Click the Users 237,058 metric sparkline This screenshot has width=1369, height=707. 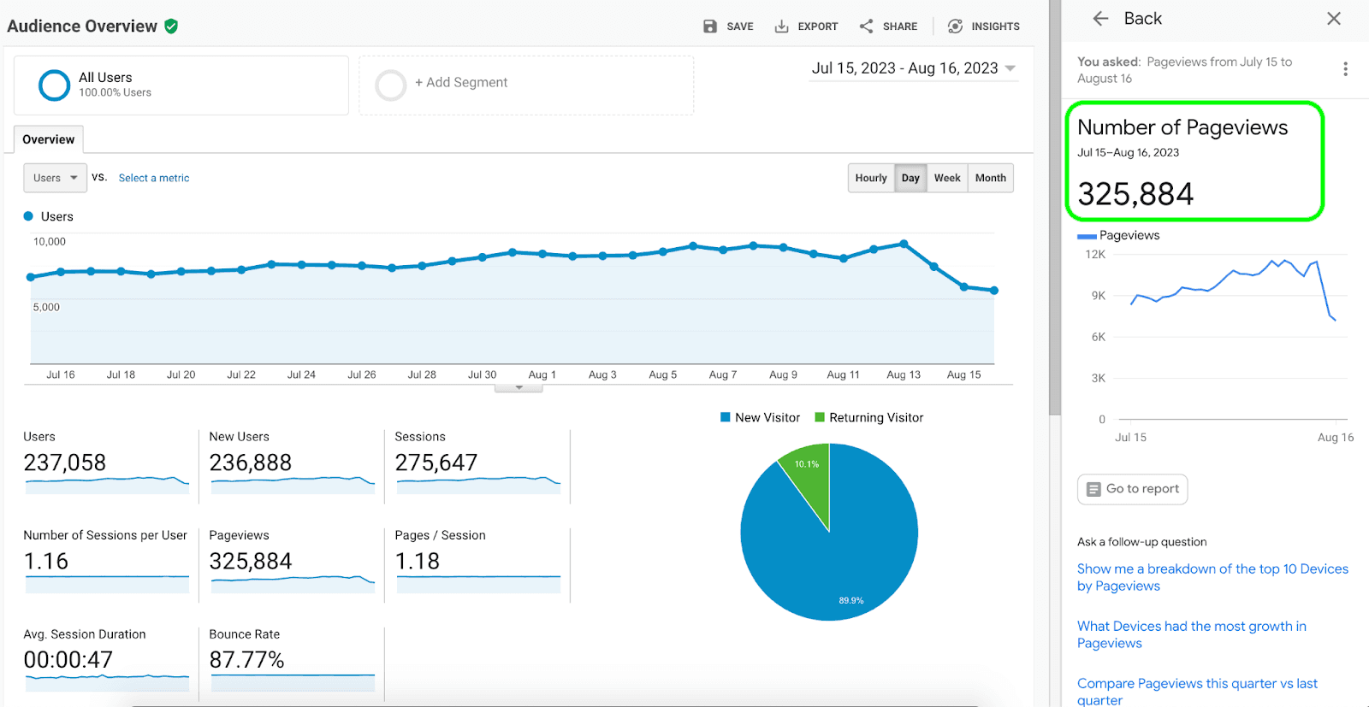[107, 484]
